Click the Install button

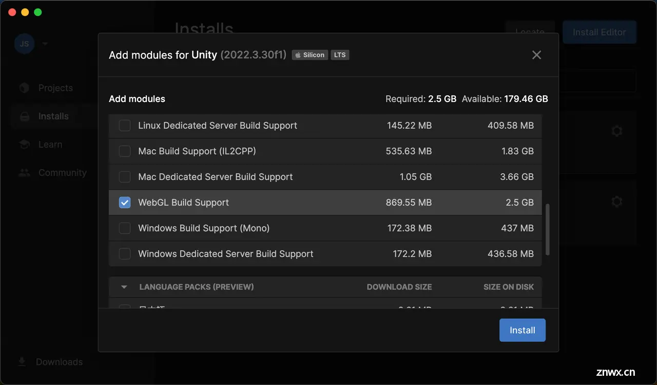[522, 330]
